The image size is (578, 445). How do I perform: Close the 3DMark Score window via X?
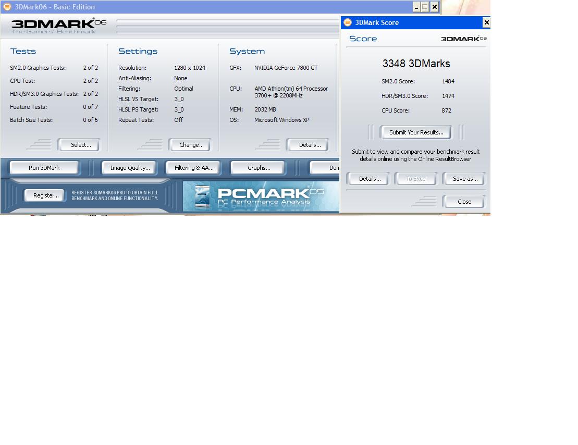(486, 22)
